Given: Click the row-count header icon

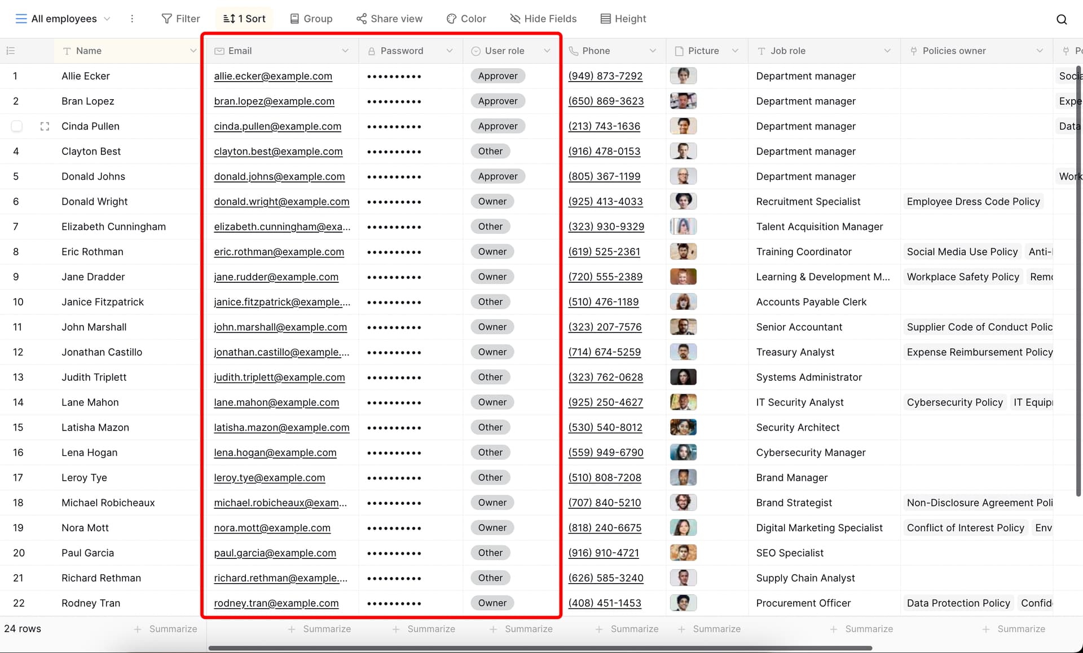Looking at the screenshot, I should [10, 51].
